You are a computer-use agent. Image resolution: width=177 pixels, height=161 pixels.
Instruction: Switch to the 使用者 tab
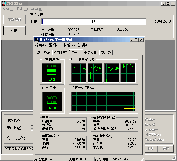pos(106,52)
